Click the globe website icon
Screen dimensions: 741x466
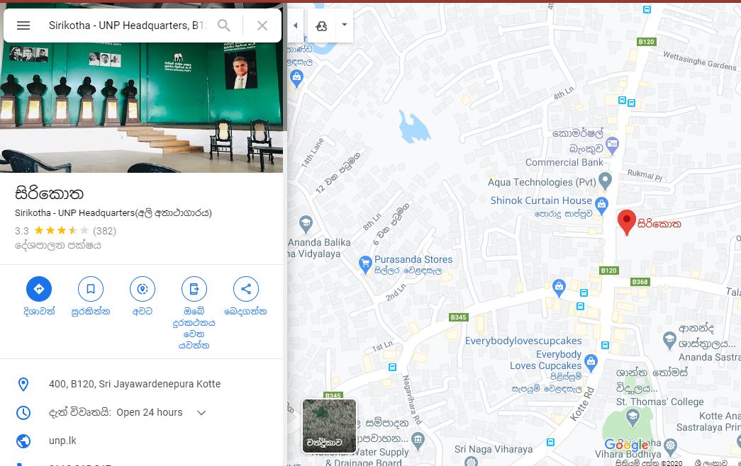(x=23, y=441)
